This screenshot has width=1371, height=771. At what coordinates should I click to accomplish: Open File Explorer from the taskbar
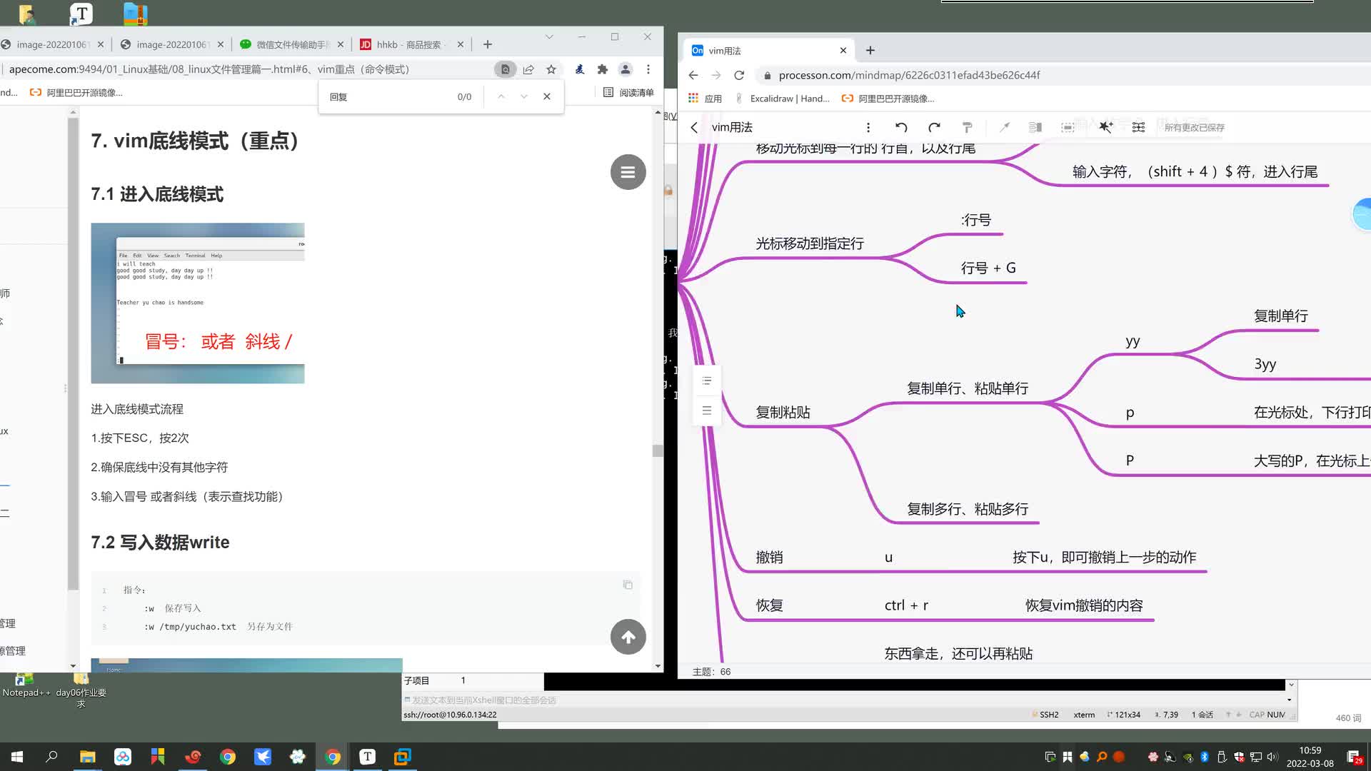pyautogui.click(x=87, y=757)
